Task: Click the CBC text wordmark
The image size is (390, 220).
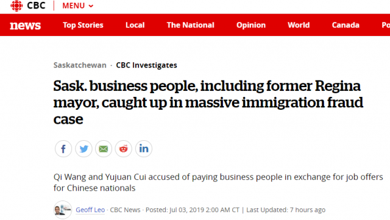Action: pos(36,5)
